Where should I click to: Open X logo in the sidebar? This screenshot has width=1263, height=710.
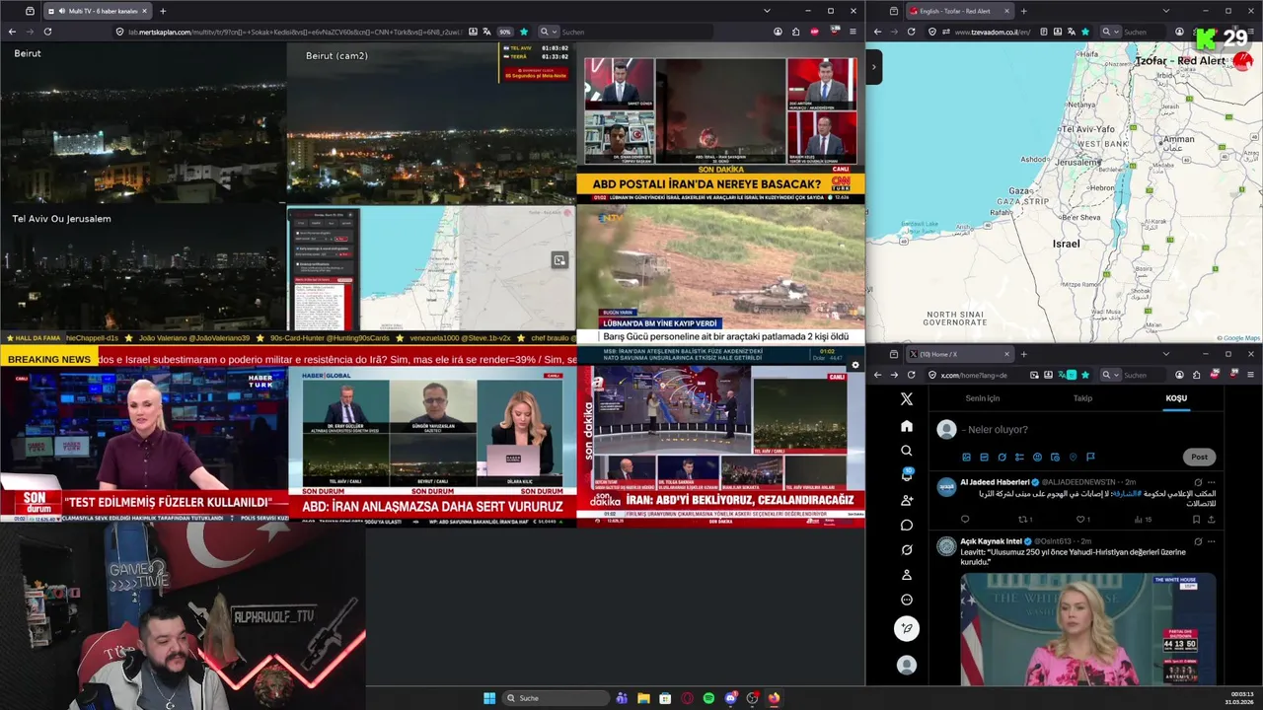[907, 399]
